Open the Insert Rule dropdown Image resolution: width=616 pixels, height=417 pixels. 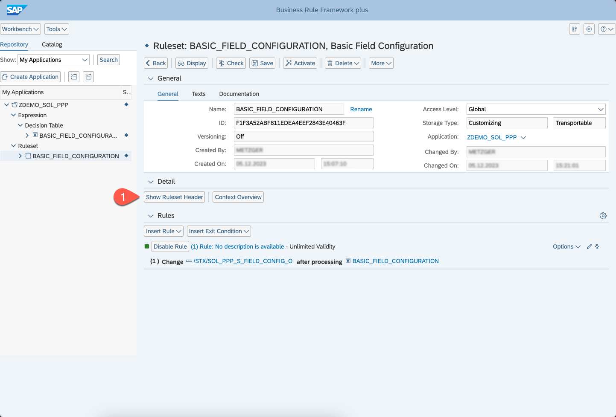click(163, 231)
